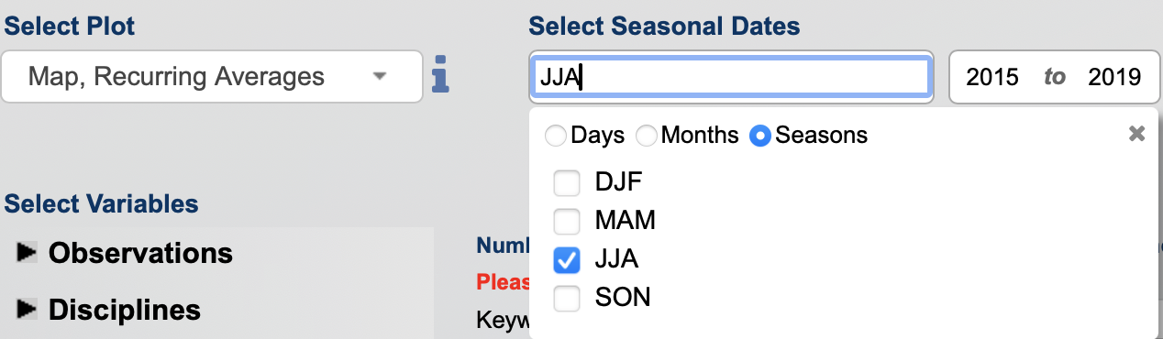Click the 2015 start year

[x=992, y=78]
